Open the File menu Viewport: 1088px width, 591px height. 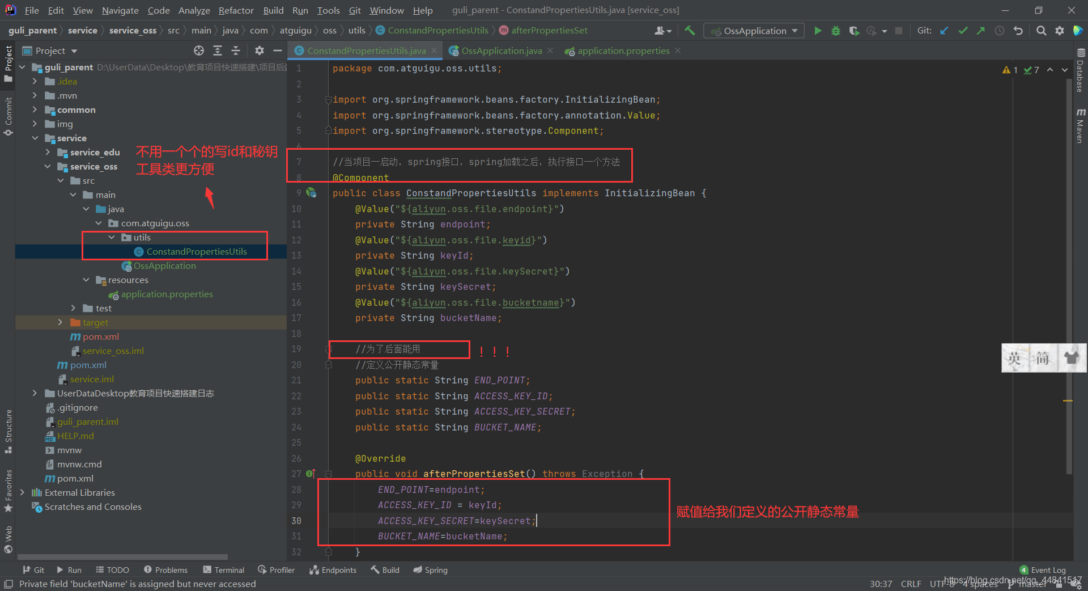pos(32,10)
